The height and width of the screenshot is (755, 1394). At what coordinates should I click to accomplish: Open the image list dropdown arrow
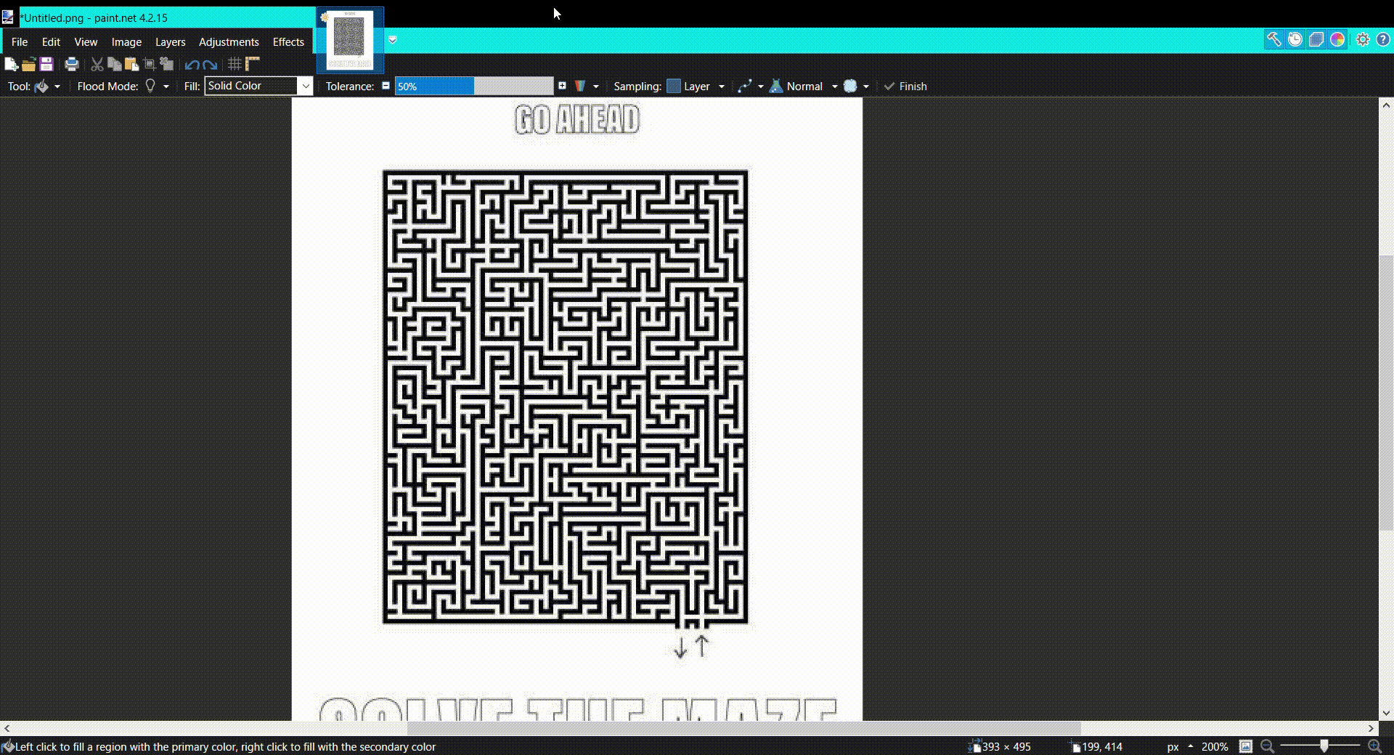(x=393, y=40)
